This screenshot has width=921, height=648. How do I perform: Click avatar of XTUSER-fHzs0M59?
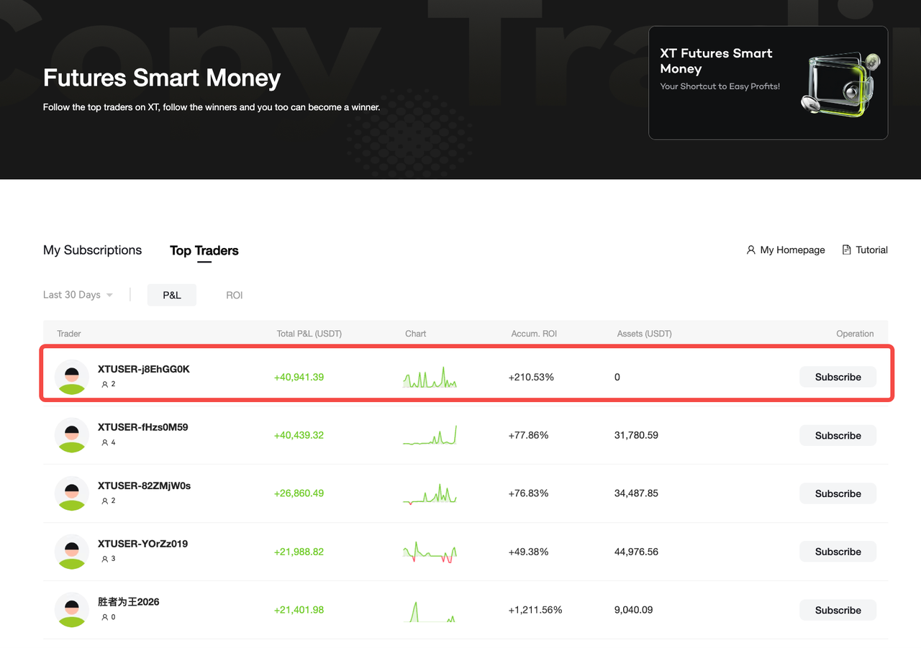(x=72, y=435)
